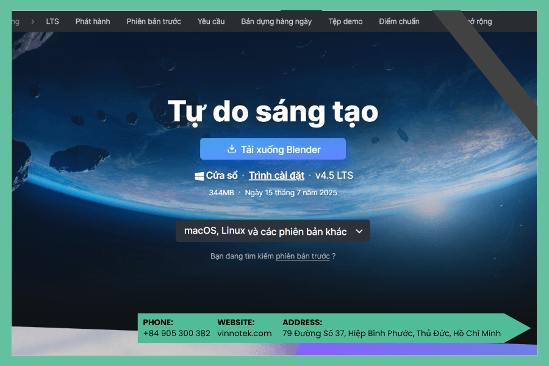This screenshot has width=549, height=366.
Task: Open the LTS menu item
Action: click(x=52, y=21)
